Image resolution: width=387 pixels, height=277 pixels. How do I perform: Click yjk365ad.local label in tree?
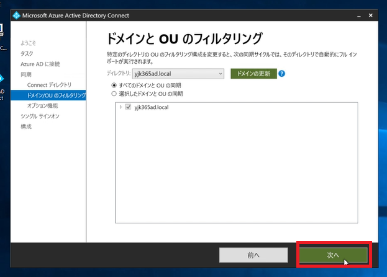tap(152, 107)
